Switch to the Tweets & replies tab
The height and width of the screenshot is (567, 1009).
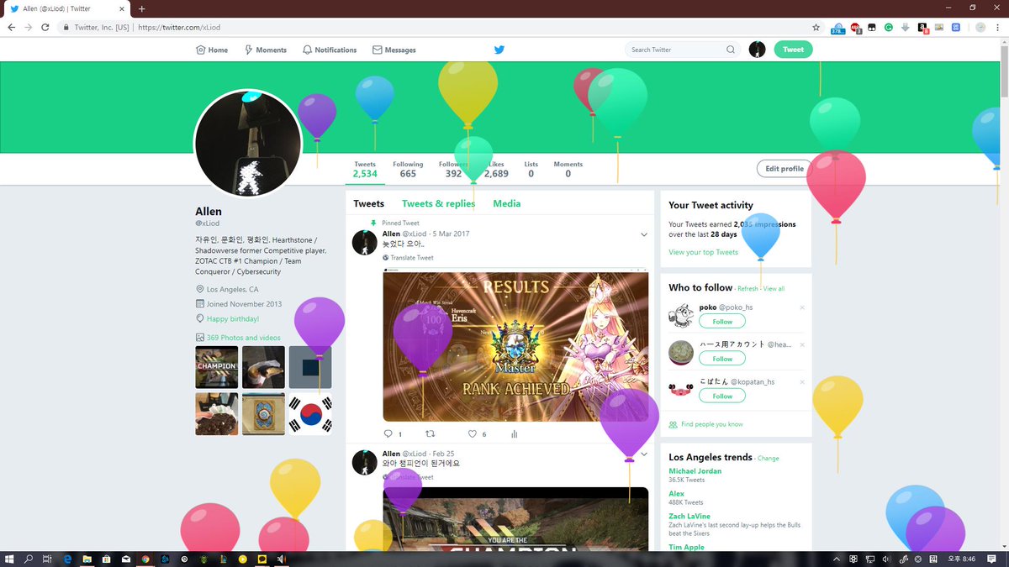tap(438, 203)
